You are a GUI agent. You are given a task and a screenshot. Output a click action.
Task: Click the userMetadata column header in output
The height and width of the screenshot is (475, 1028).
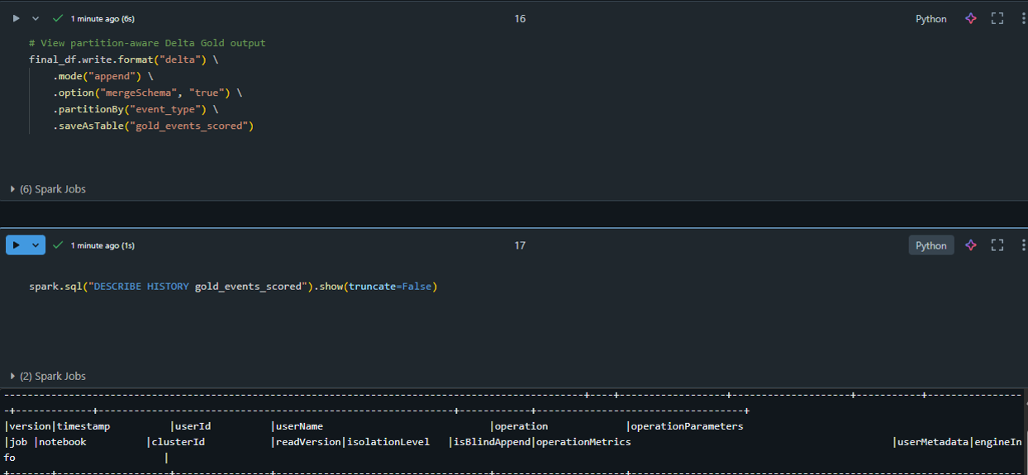933,442
